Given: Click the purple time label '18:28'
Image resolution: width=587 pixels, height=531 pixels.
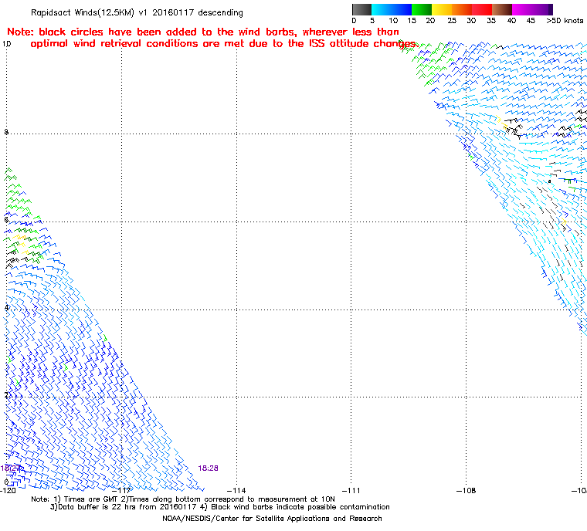Looking at the screenshot, I should point(208,468).
